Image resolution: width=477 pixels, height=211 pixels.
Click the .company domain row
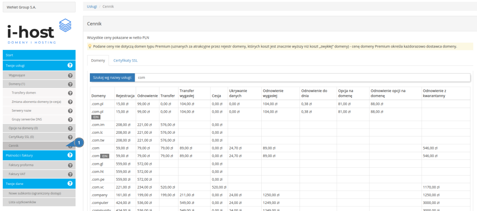(x=280, y=195)
